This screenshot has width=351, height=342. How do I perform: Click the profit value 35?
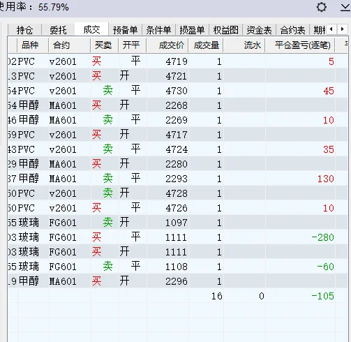[329, 149]
